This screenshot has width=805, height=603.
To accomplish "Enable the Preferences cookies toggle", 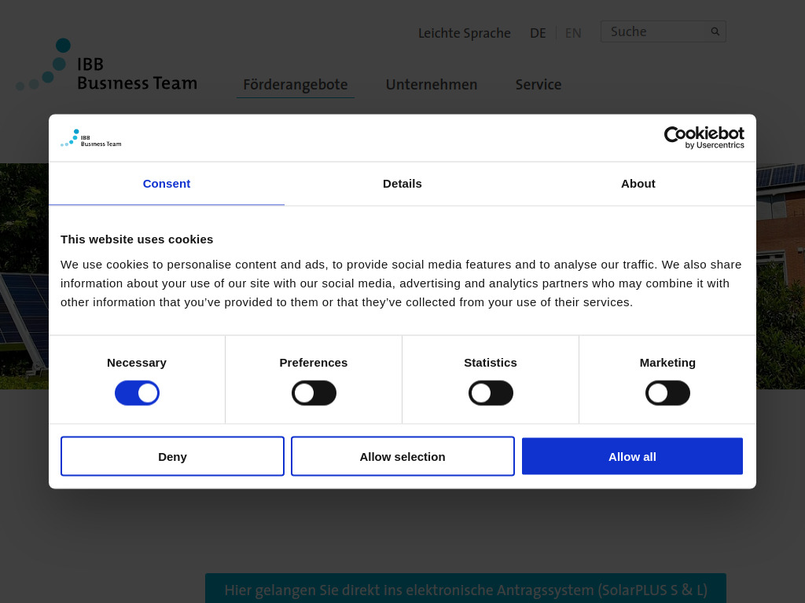I will coord(314,393).
